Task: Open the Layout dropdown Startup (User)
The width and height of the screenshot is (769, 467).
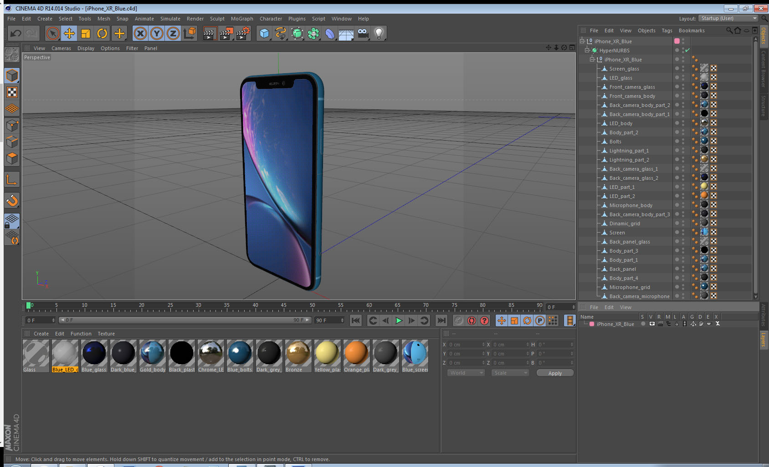Action: coord(729,18)
